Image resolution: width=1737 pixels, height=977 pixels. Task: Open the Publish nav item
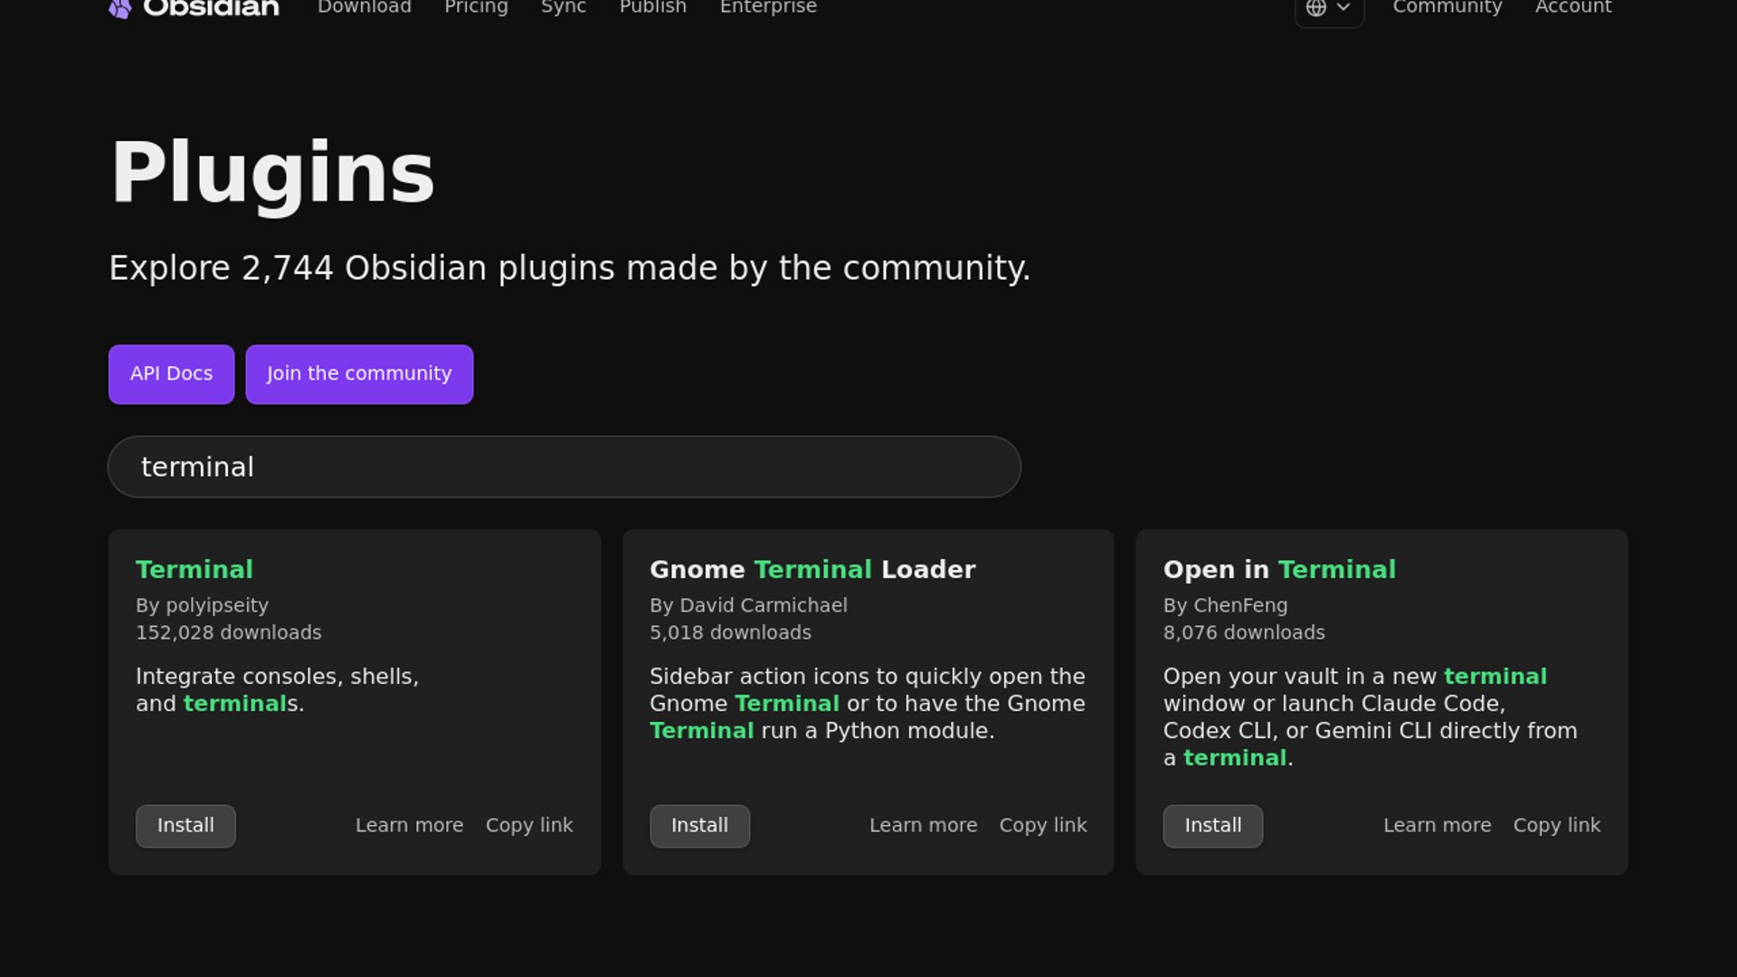(652, 7)
